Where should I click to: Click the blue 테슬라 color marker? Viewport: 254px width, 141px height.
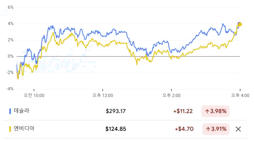10,111
